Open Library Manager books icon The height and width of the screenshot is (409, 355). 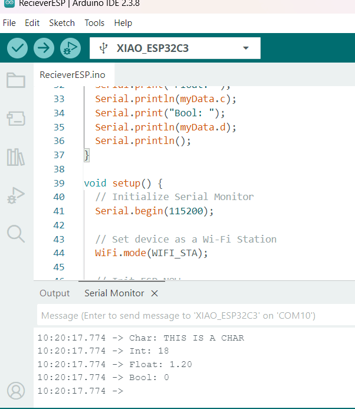click(16, 157)
